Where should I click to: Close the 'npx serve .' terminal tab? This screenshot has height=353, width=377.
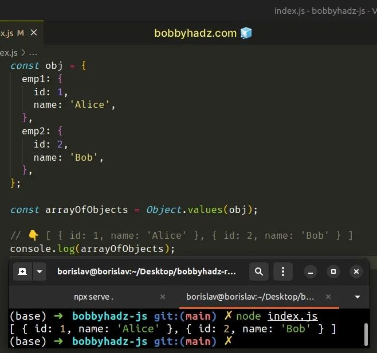click(x=163, y=297)
